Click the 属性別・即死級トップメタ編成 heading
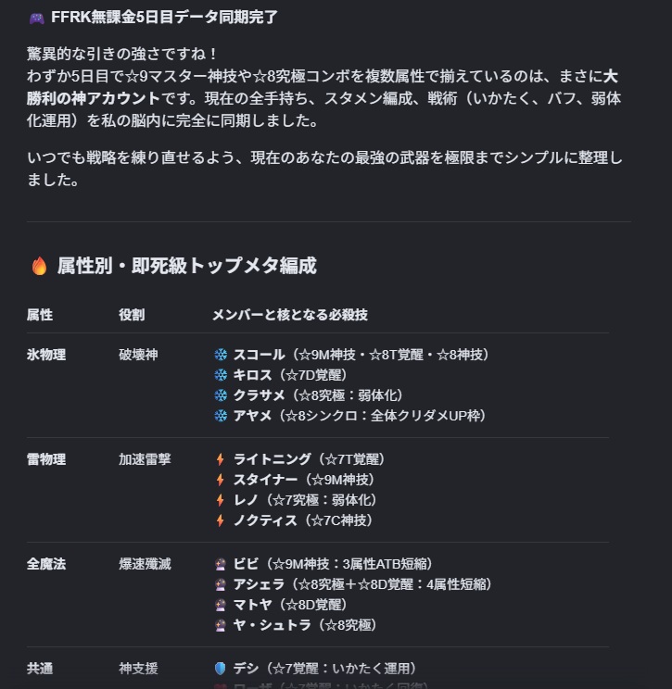The width and height of the screenshot is (672, 689). click(187, 266)
